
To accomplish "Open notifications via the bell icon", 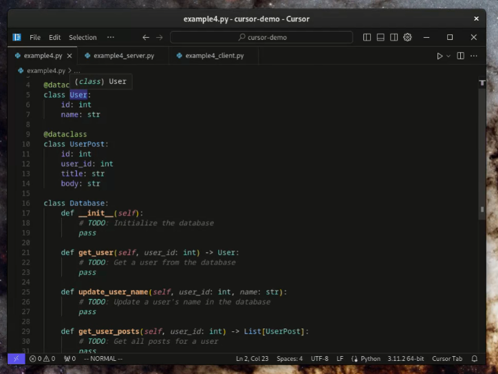I will (475, 359).
